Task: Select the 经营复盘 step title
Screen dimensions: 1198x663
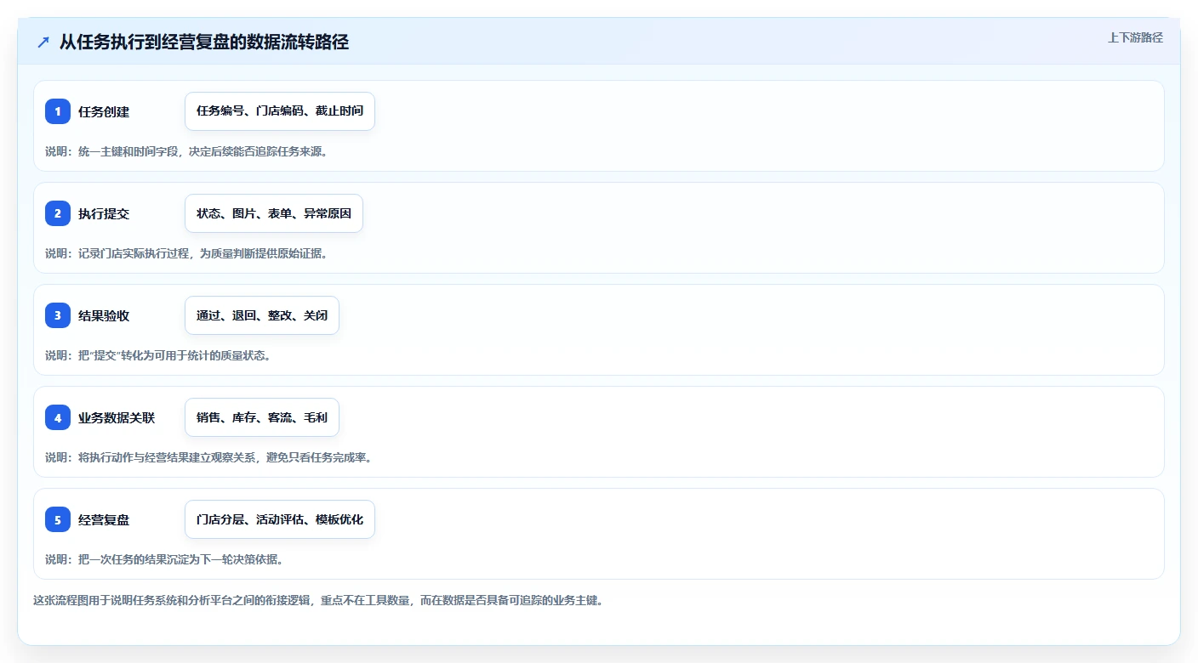Action: pyautogui.click(x=104, y=519)
